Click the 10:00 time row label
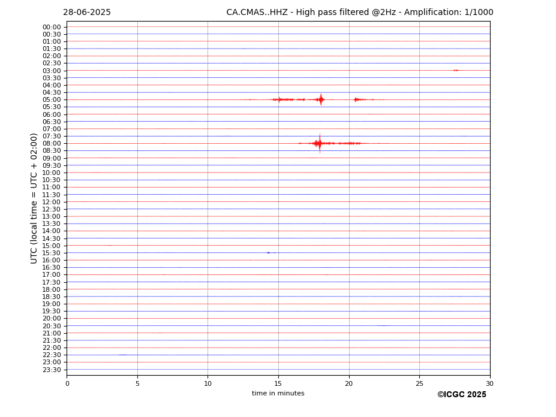 52,173
